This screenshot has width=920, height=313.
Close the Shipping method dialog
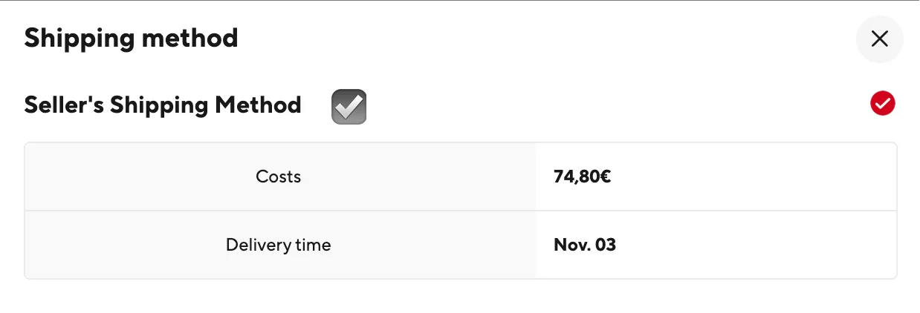[880, 39]
